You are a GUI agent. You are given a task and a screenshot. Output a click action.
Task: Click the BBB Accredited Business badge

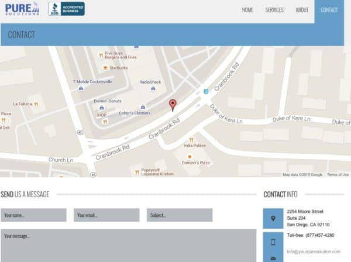[x=66, y=8]
